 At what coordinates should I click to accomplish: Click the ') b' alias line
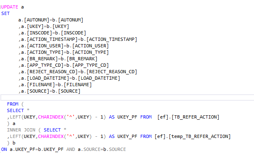[x=11, y=143]
